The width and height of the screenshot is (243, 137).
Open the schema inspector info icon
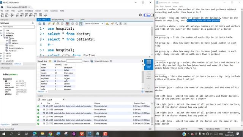tap(12, 15)
